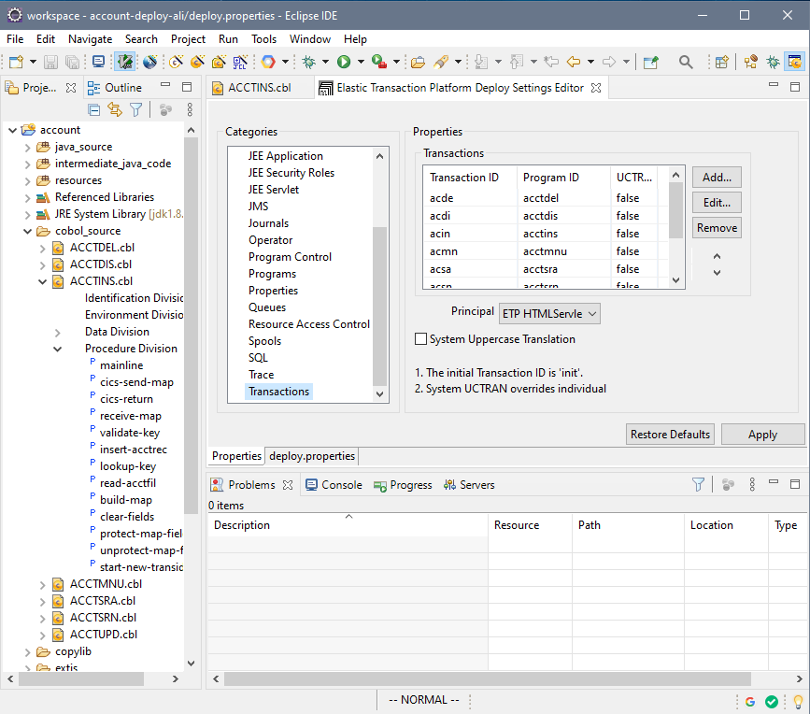Click the green checkmark status bar icon
This screenshot has height=714, width=810.
pyautogui.click(x=772, y=701)
